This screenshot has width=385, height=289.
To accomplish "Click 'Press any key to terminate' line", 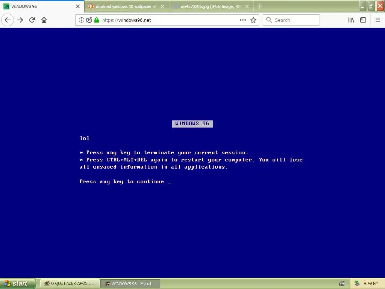I will coord(164,153).
